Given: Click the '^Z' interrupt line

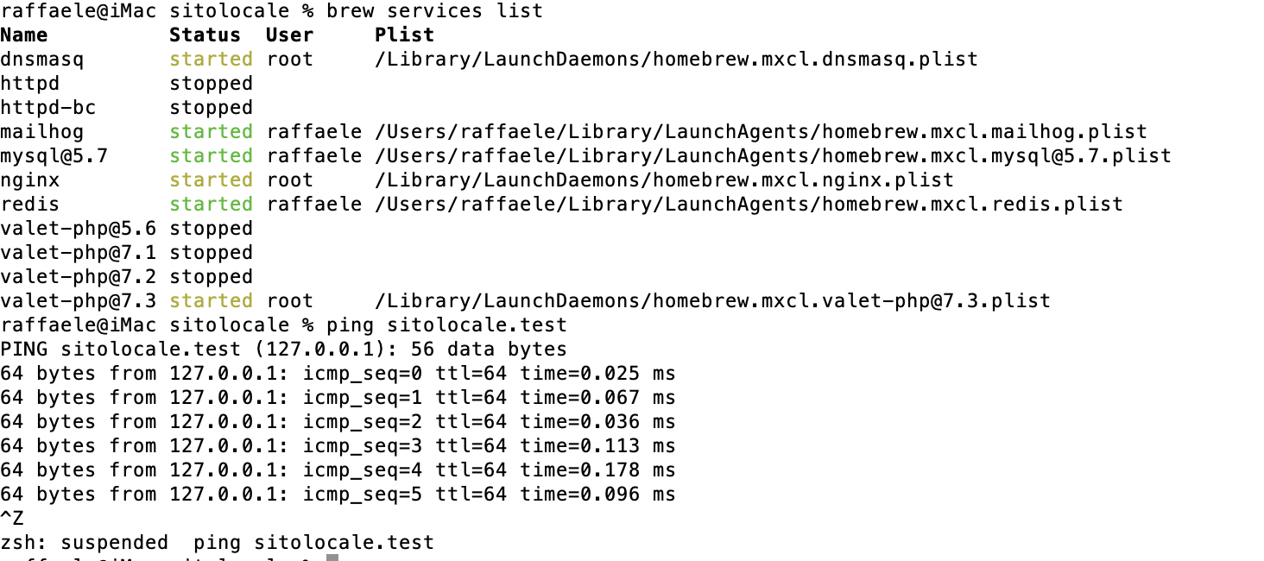Looking at the screenshot, I should tap(12, 519).
